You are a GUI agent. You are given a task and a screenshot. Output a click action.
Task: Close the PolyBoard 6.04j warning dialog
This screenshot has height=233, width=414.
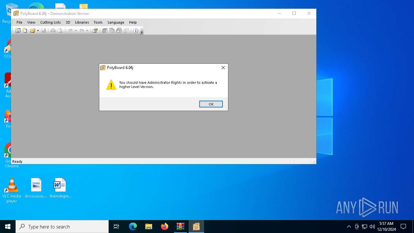coord(223,68)
